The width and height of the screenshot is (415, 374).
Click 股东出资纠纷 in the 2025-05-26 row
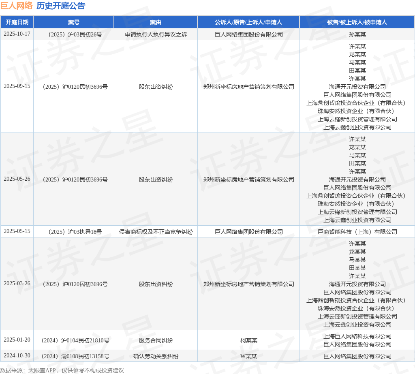156,180
